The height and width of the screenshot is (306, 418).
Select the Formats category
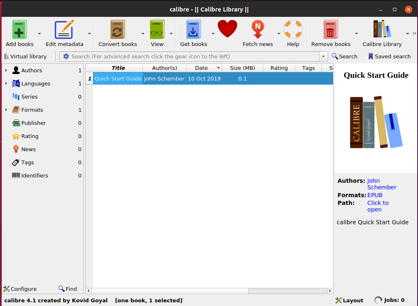32,110
